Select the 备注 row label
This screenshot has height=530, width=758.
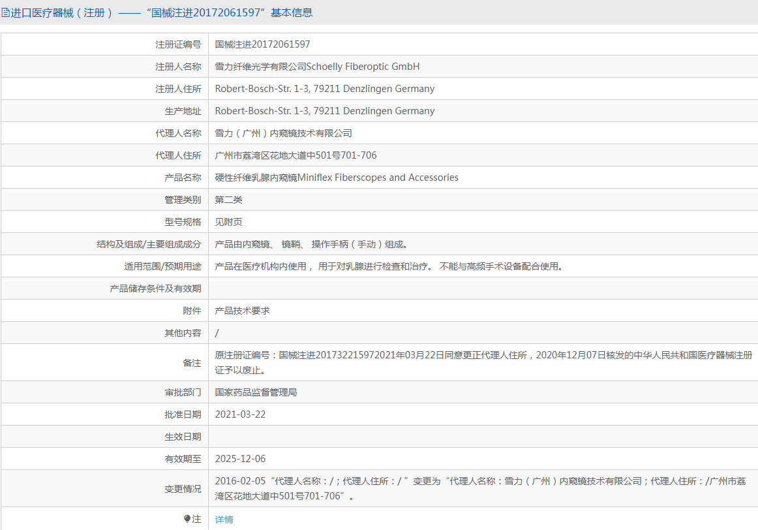(192, 363)
